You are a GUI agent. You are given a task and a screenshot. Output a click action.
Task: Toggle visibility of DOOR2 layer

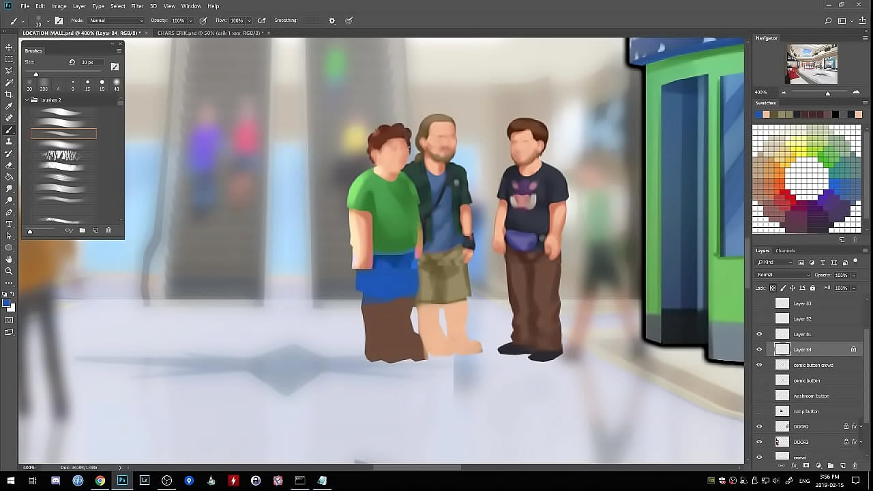click(759, 426)
